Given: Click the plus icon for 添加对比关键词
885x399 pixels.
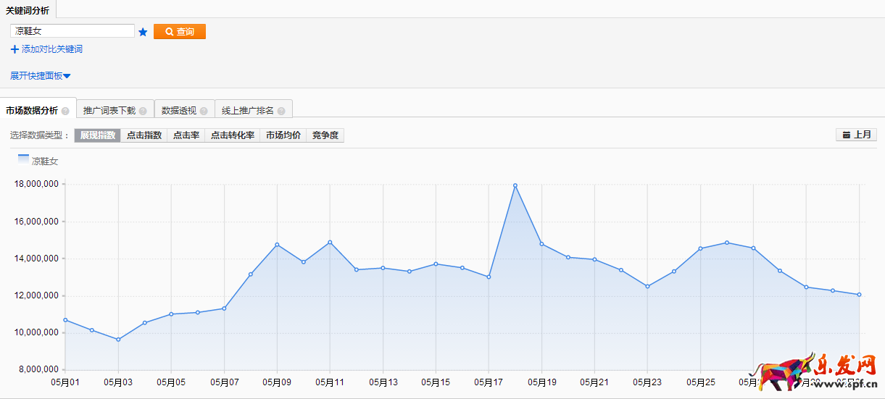Looking at the screenshot, I should (x=14, y=49).
